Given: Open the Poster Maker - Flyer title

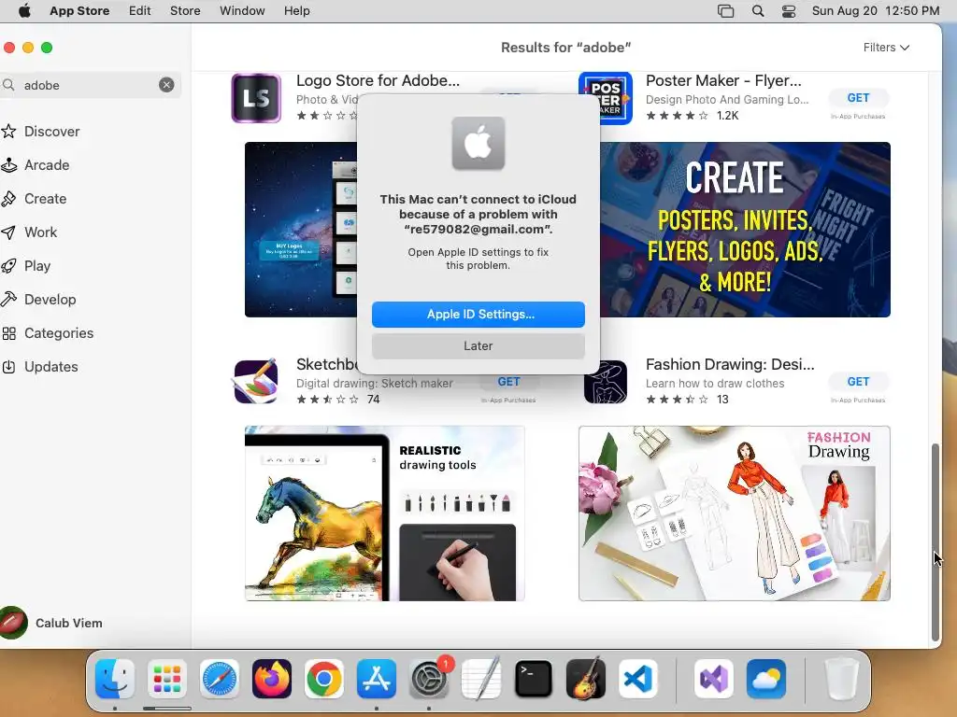Looking at the screenshot, I should coord(724,80).
